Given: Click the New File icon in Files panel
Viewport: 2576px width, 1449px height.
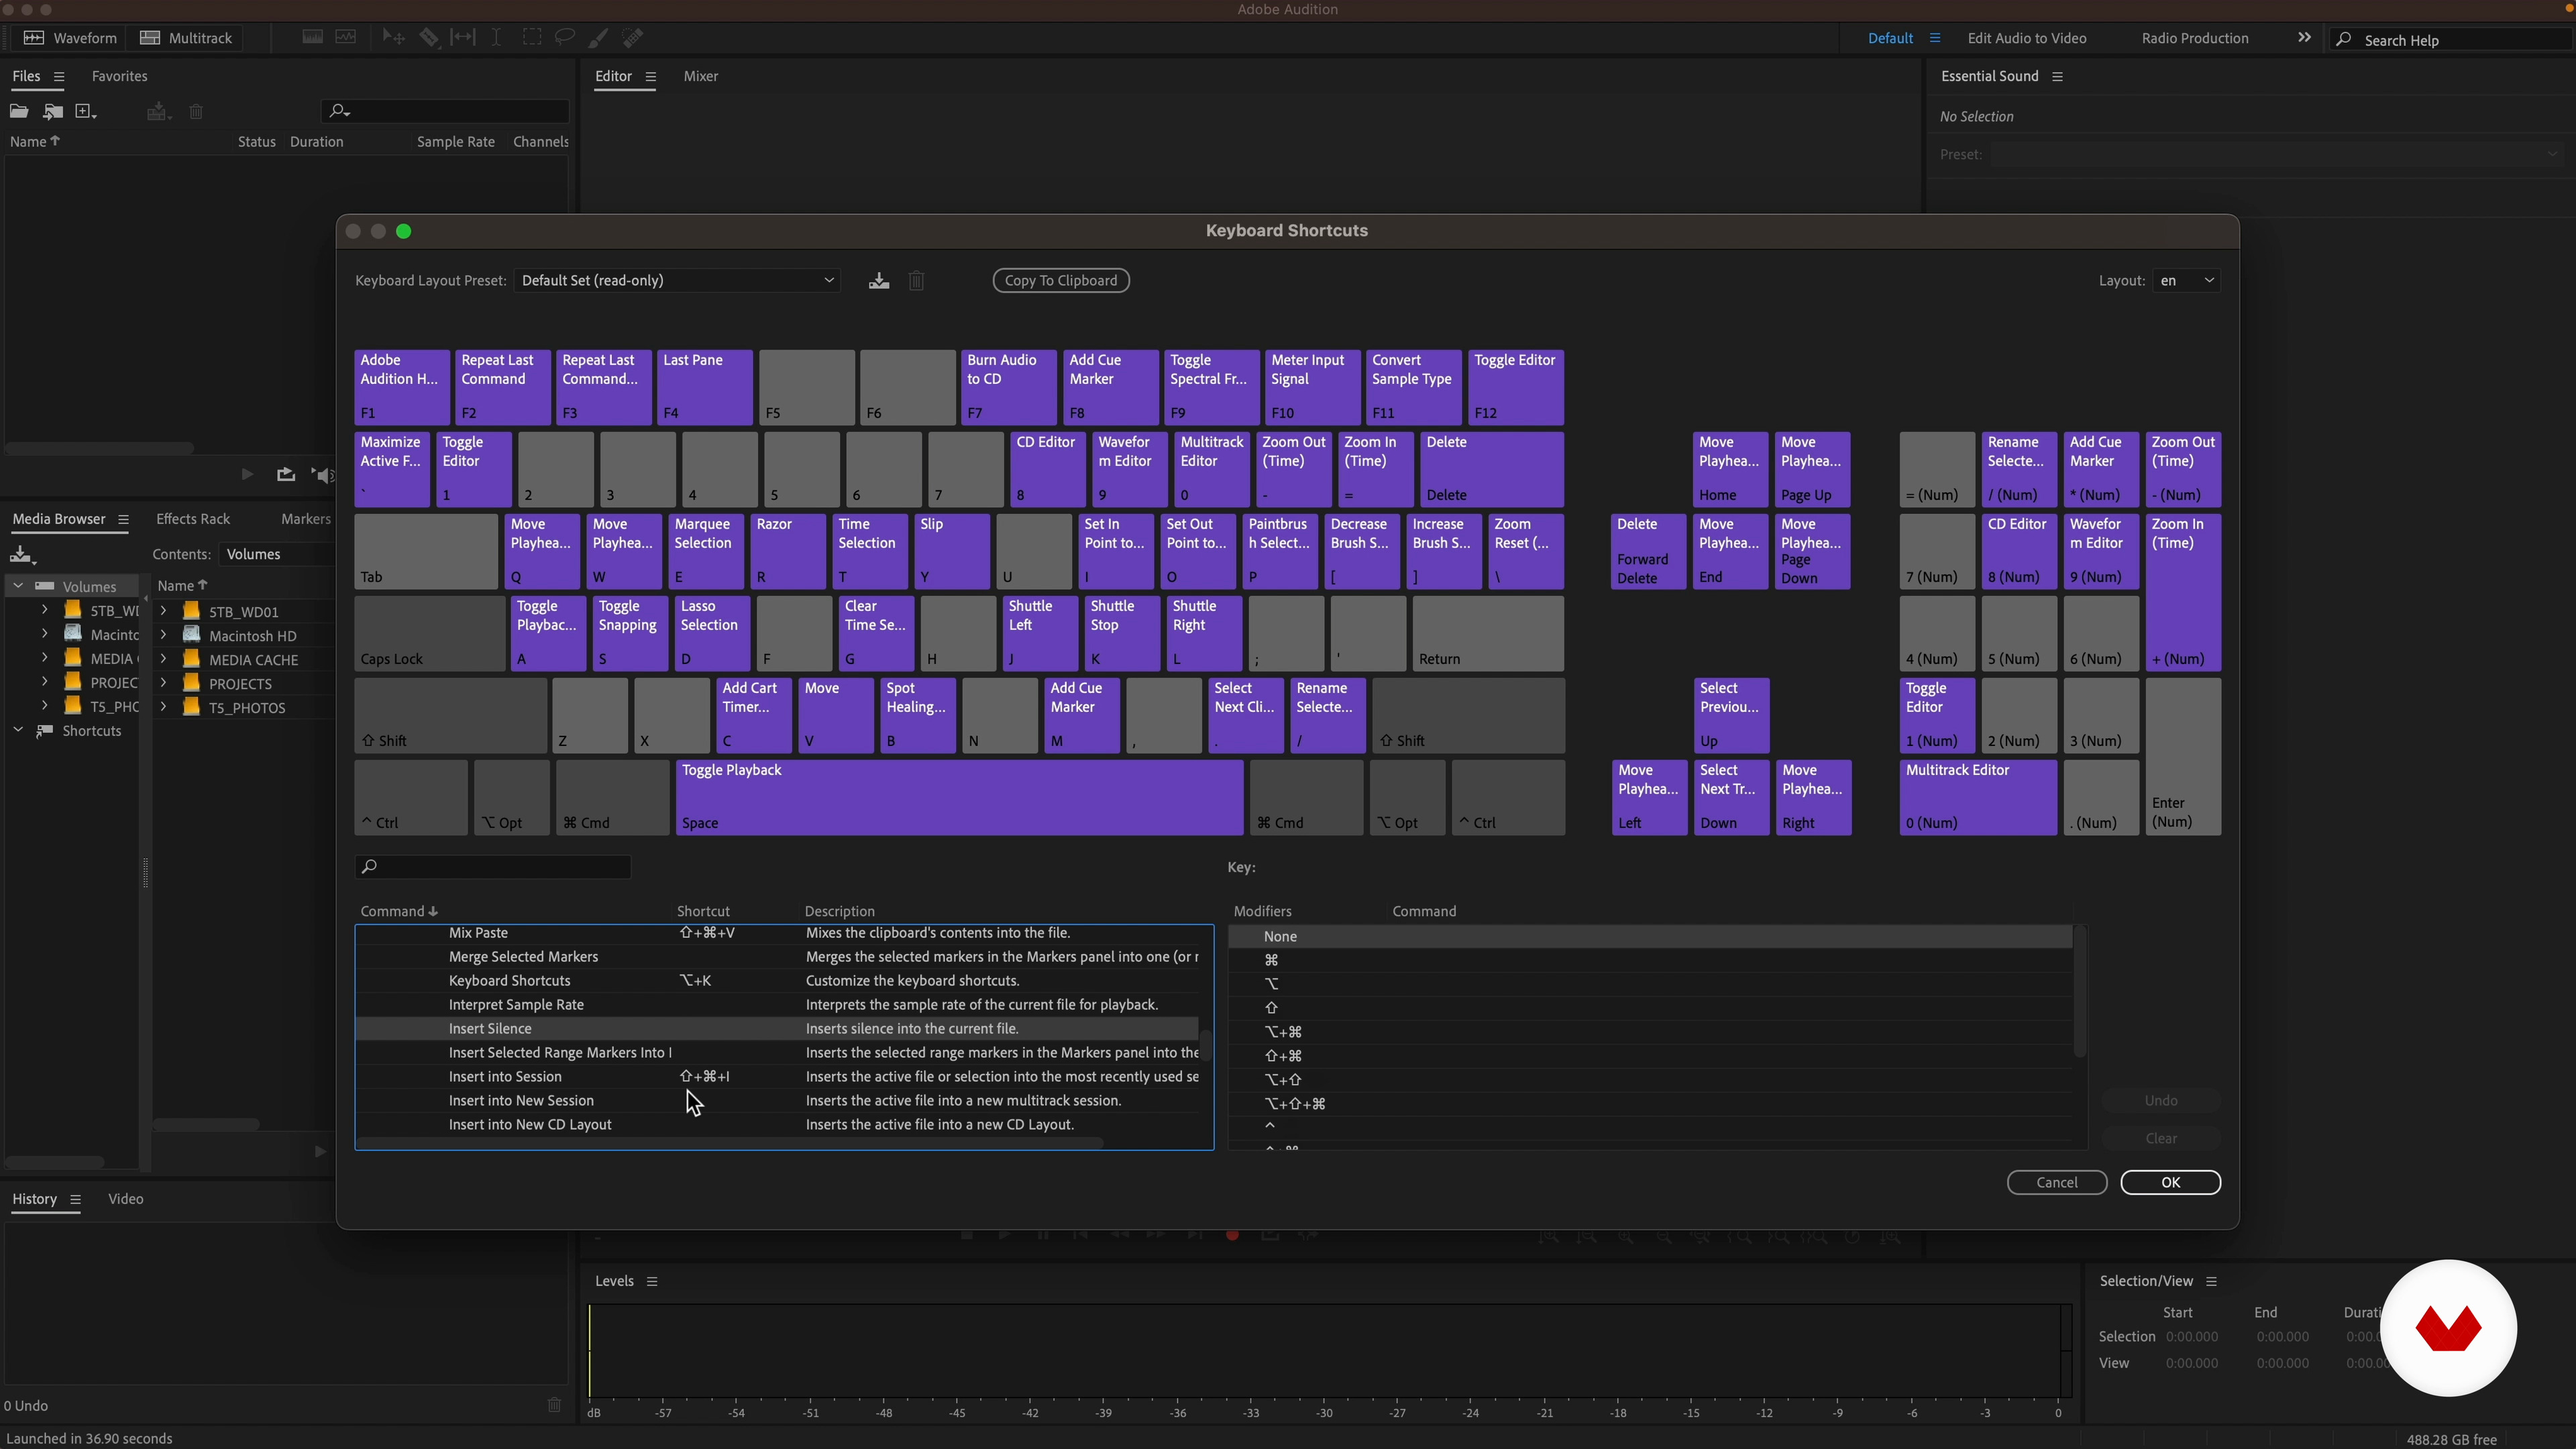Looking at the screenshot, I should pos(86,112).
